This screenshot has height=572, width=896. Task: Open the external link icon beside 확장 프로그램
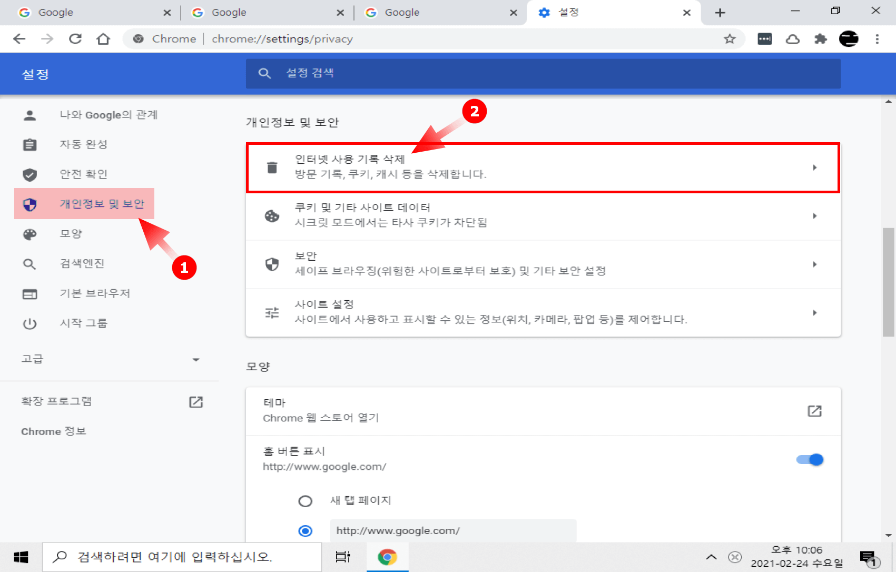pos(196,402)
